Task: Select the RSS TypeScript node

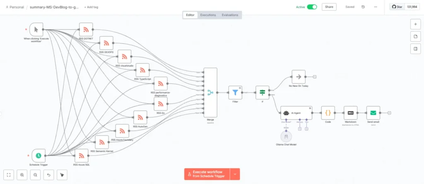Action: (142, 70)
